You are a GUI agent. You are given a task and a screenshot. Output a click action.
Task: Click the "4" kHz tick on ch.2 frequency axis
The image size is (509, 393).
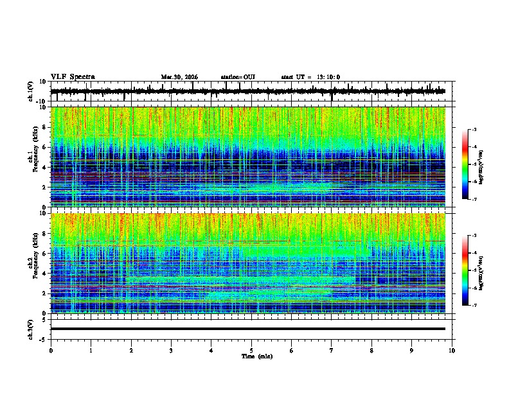click(45, 274)
